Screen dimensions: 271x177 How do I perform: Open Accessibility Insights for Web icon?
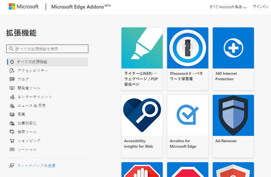(142, 115)
